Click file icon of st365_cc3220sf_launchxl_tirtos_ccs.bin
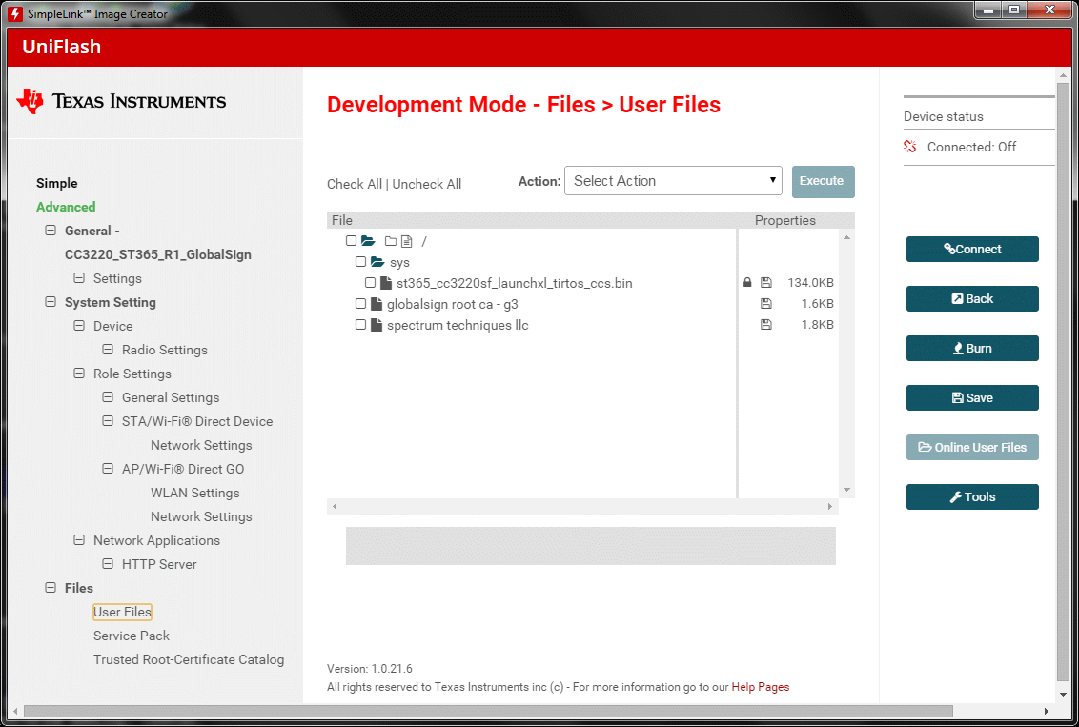1079x727 pixels. coord(386,283)
